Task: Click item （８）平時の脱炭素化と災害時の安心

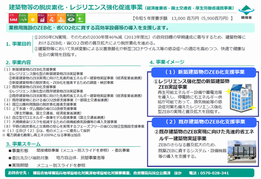Action: click(74, 126)
